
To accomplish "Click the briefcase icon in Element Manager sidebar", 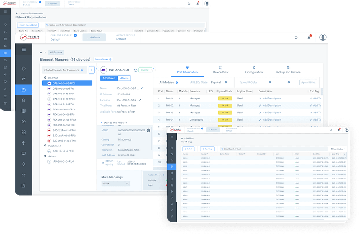I will pyautogui.click(x=24, y=90).
